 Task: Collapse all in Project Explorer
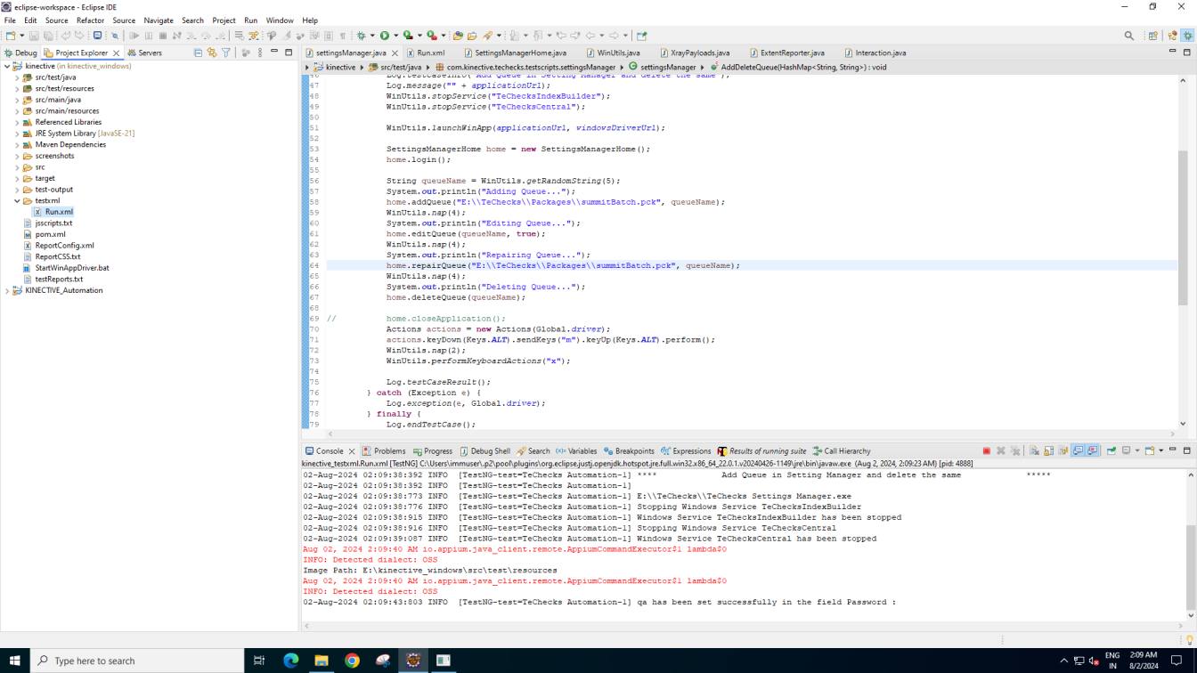(198, 53)
